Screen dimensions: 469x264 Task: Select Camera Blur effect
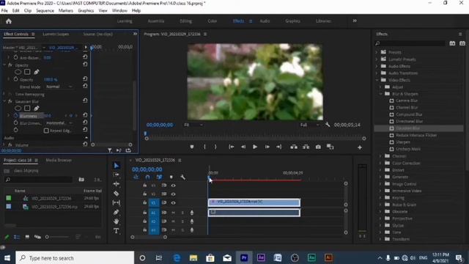click(407, 101)
